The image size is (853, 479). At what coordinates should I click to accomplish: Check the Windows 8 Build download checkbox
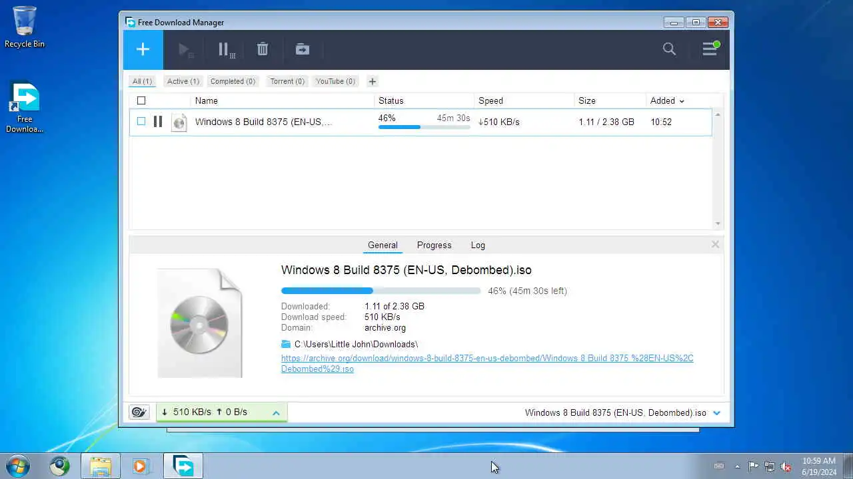141,122
